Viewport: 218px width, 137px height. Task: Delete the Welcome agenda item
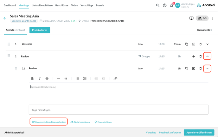[200, 44]
